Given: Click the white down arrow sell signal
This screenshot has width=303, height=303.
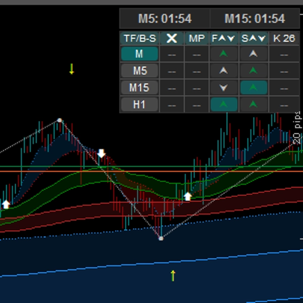Looking at the screenshot, I should 102,154.
